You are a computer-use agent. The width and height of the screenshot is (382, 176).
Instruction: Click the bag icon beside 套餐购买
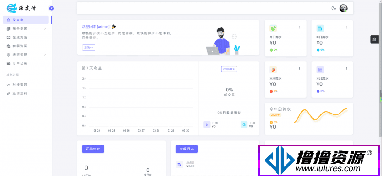pos(8,46)
